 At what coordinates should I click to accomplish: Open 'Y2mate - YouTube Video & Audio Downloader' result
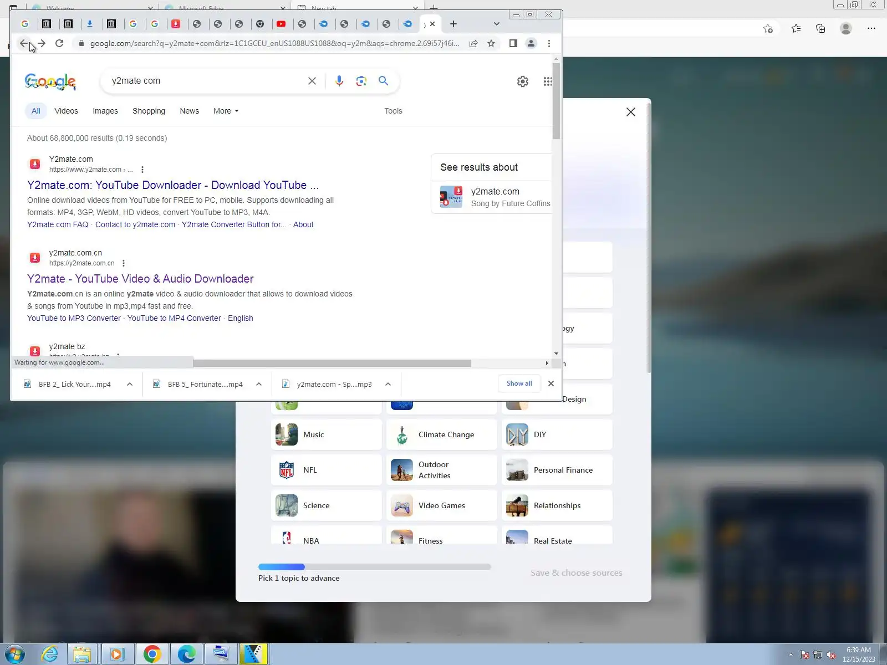point(140,279)
